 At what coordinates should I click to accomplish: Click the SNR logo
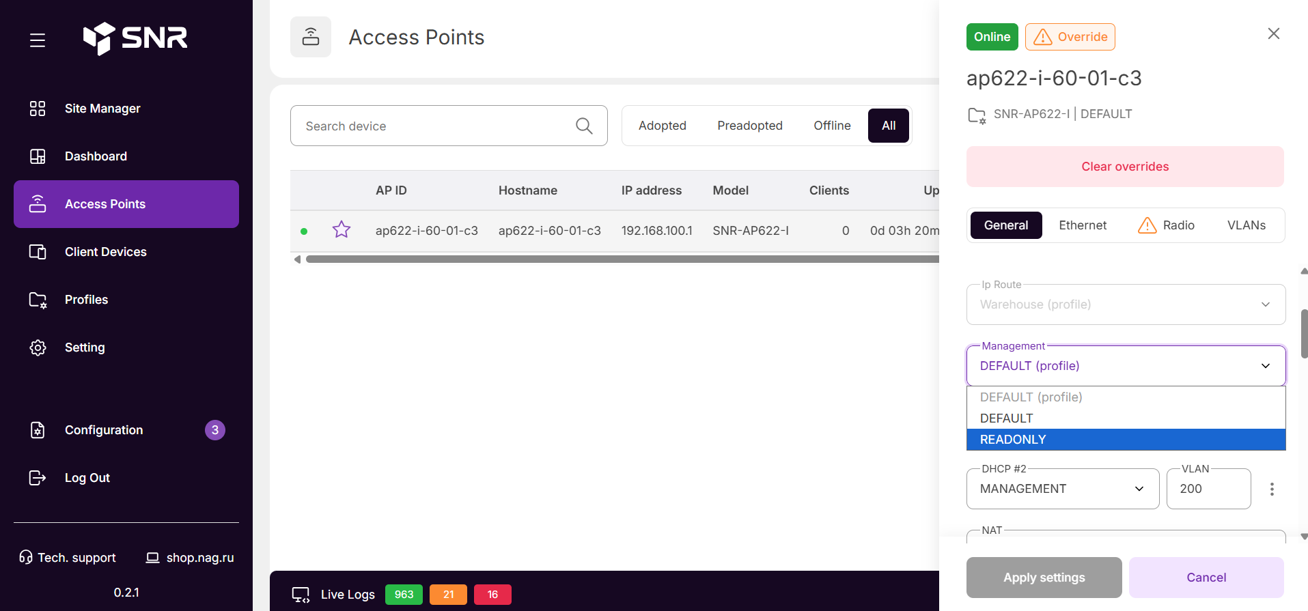point(135,38)
